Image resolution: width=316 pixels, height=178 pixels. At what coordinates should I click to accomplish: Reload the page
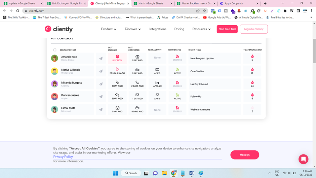pos(18,11)
